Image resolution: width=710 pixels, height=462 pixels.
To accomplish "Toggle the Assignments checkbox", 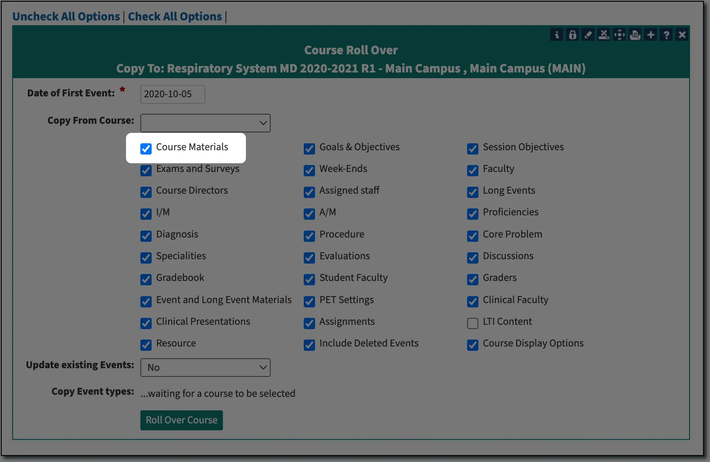I will pyautogui.click(x=309, y=323).
